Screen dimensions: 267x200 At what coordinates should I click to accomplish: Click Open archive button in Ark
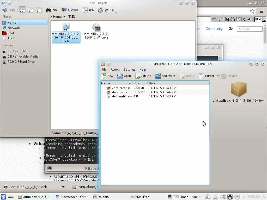(124, 76)
